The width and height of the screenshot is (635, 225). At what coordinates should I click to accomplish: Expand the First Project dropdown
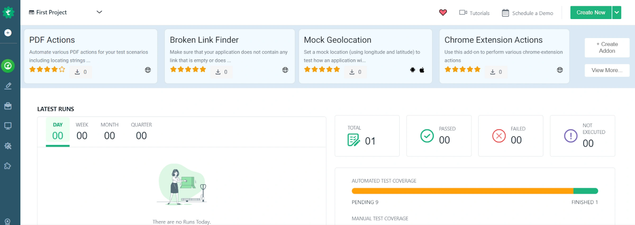[99, 12]
